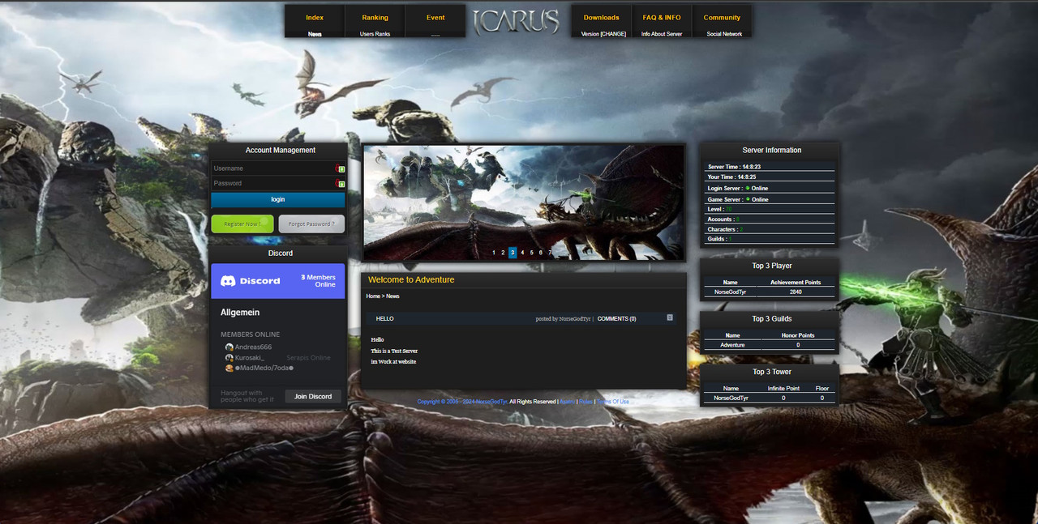Go to banner slide 2

pyautogui.click(x=503, y=253)
